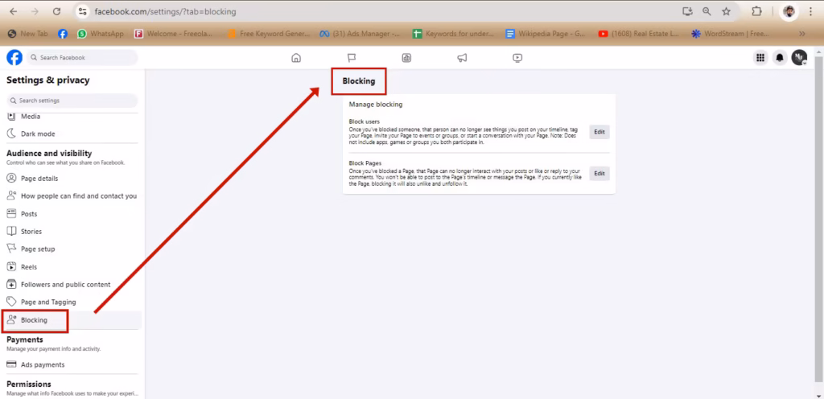Open the Ad Center megaphone icon
The image size is (824, 399).
462,58
